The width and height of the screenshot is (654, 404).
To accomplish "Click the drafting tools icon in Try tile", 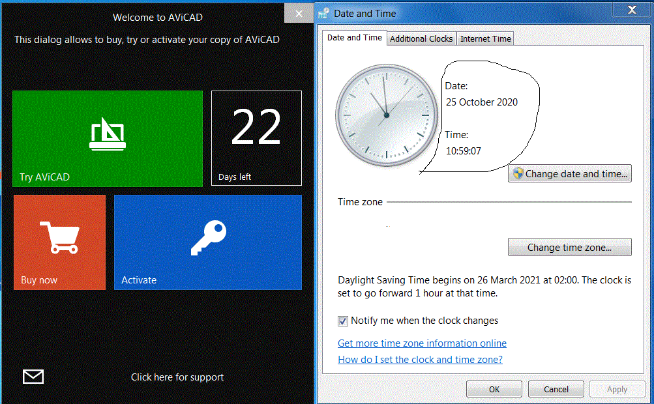I will pyautogui.click(x=108, y=134).
